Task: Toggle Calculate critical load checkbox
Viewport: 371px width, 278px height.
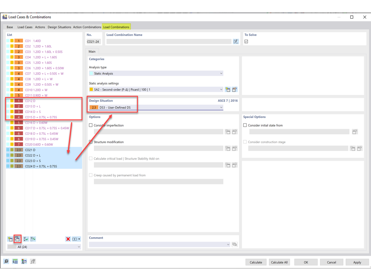Action: tap(91, 159)
